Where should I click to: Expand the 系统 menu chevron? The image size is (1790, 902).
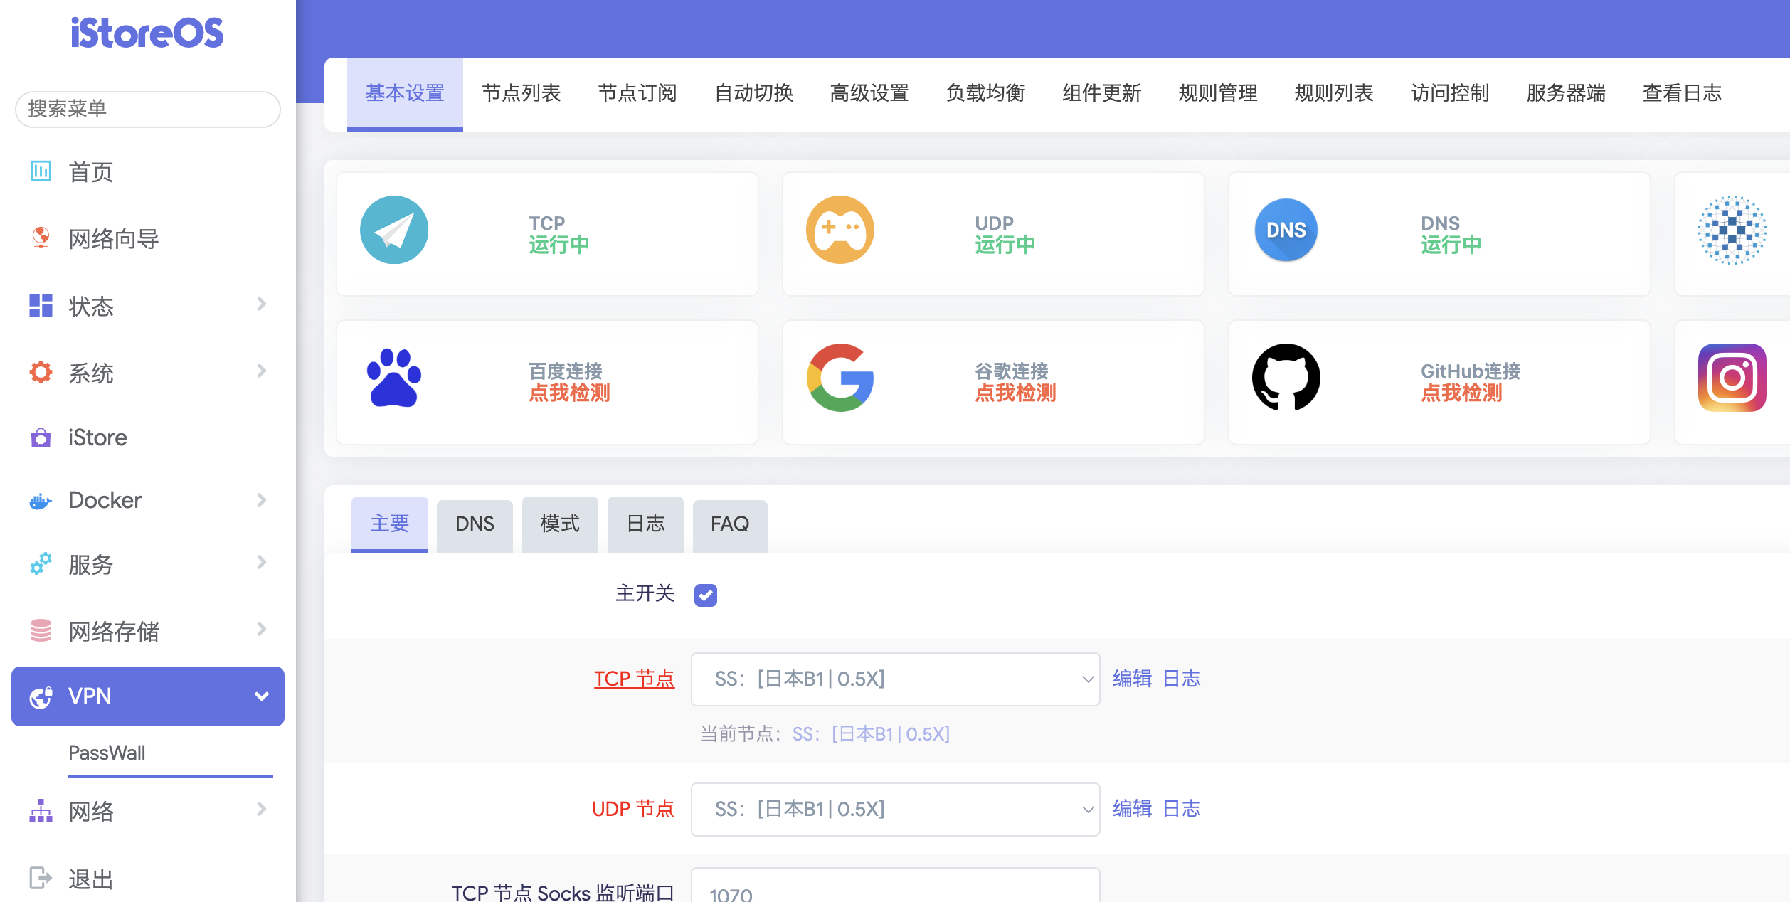point(262,371)
